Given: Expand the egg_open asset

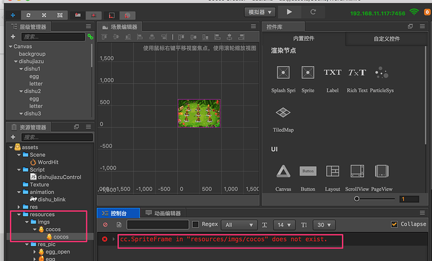Looking at the screenshot, I should click(x=34, y=252).
